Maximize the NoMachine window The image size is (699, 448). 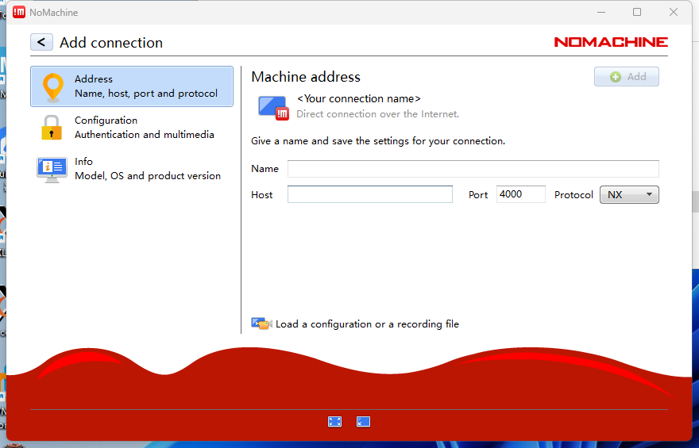click(637, 12)
